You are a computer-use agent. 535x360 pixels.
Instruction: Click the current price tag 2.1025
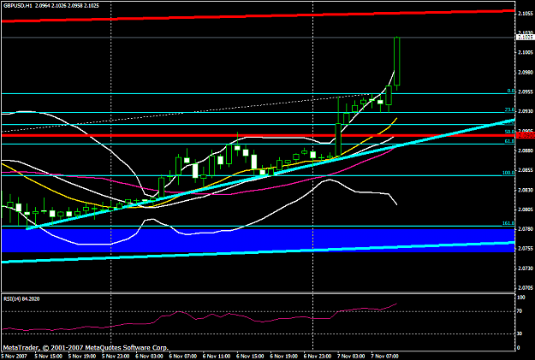coord(526,38)
